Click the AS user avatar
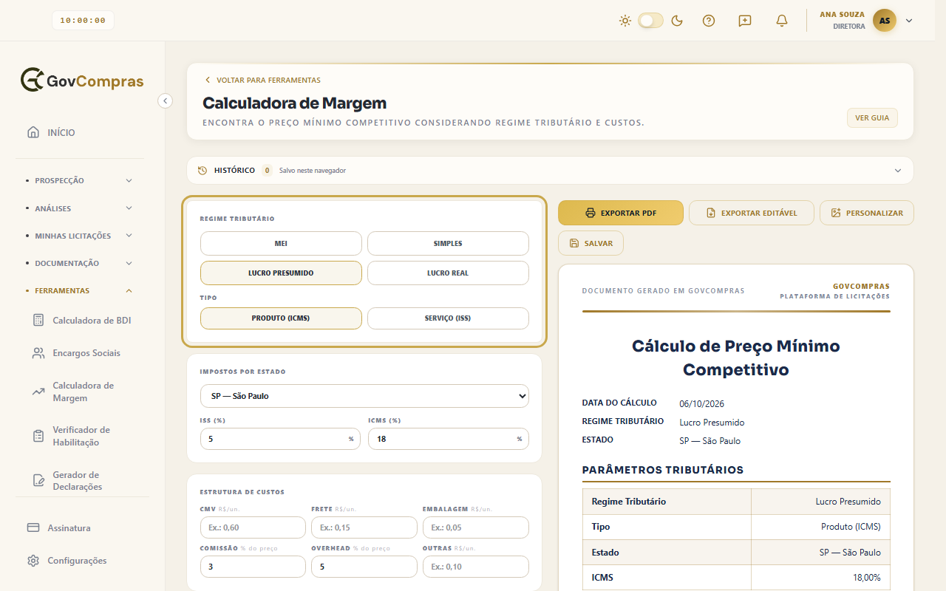 tap(885, 21)
